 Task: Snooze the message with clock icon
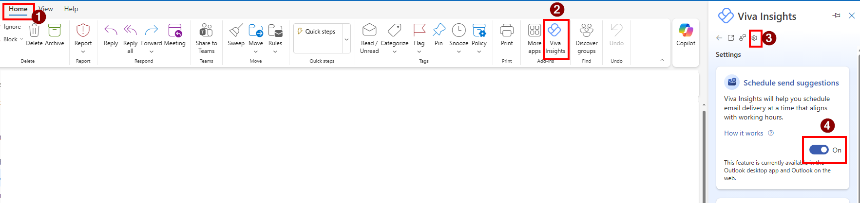pos(459,30)
